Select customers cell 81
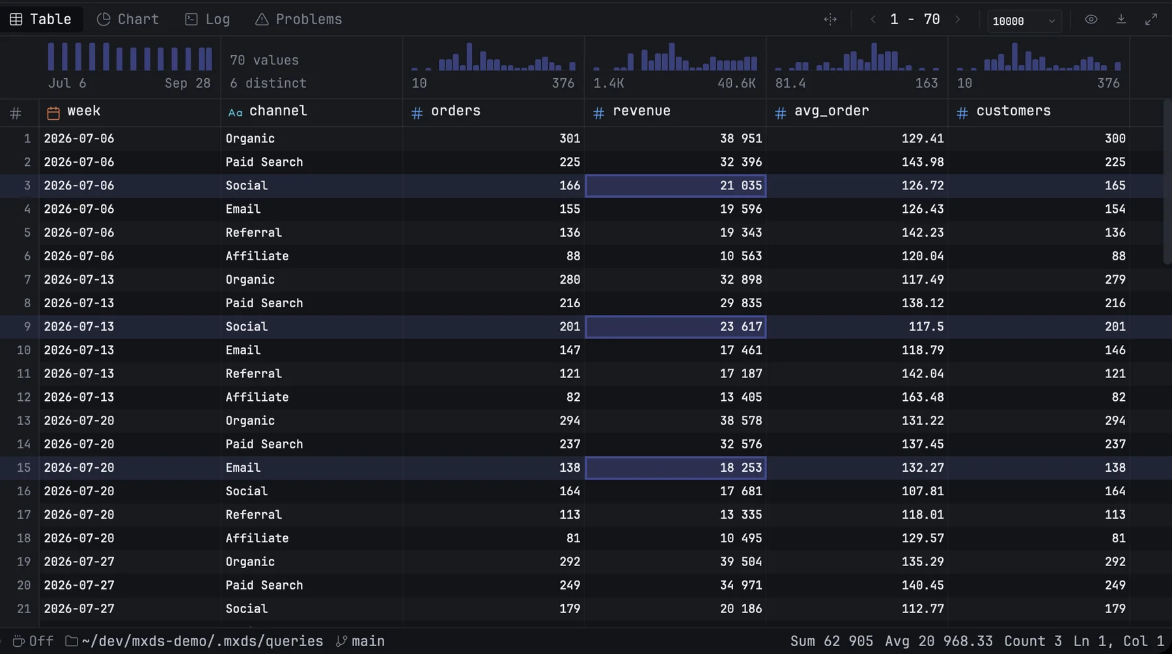This screenshot has height=654, width=1172. 1039,538
